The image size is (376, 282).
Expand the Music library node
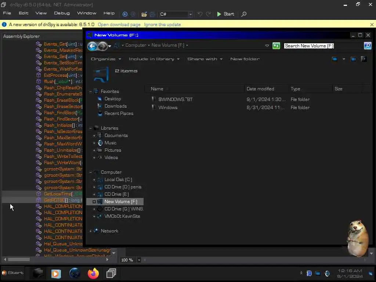94,143
